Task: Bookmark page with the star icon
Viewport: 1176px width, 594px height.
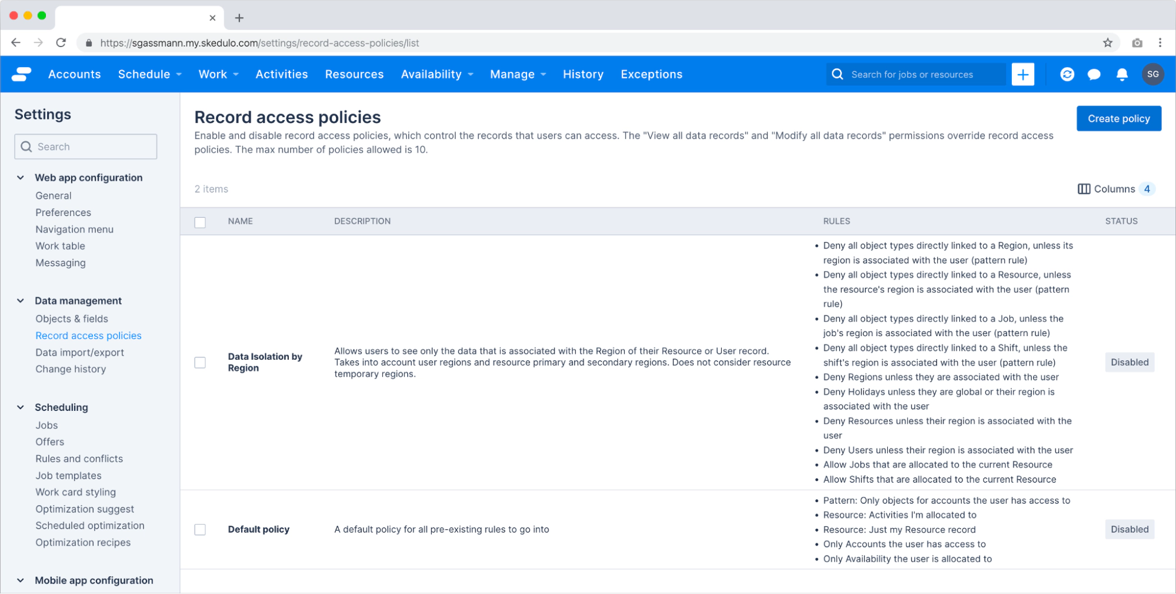Action: 1107,43
